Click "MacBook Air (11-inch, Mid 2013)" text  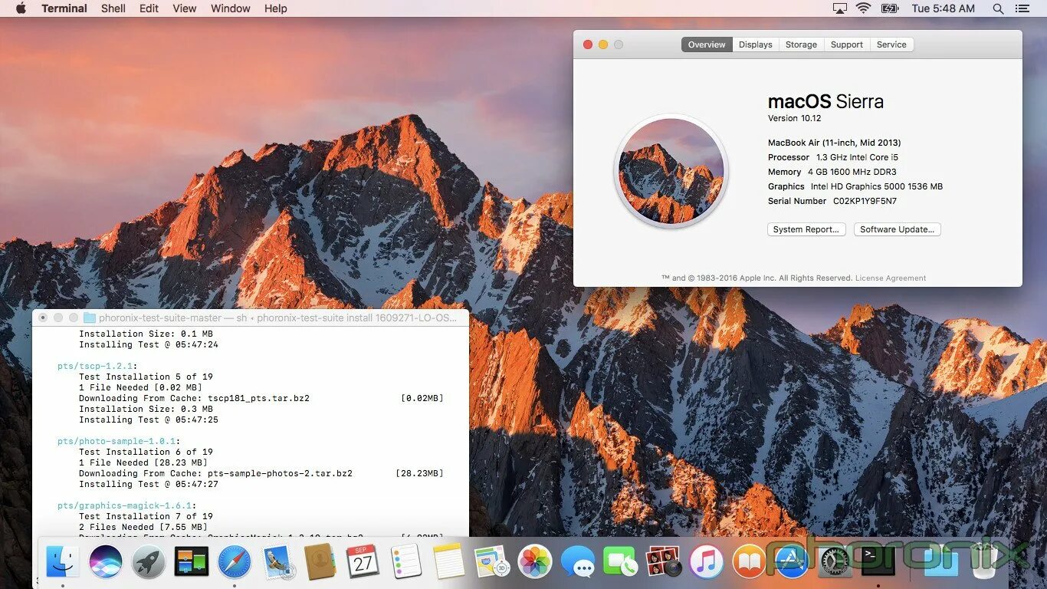[834, 143]
